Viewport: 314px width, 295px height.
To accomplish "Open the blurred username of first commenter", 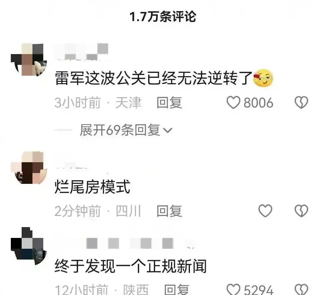I will tap(82, 51).
